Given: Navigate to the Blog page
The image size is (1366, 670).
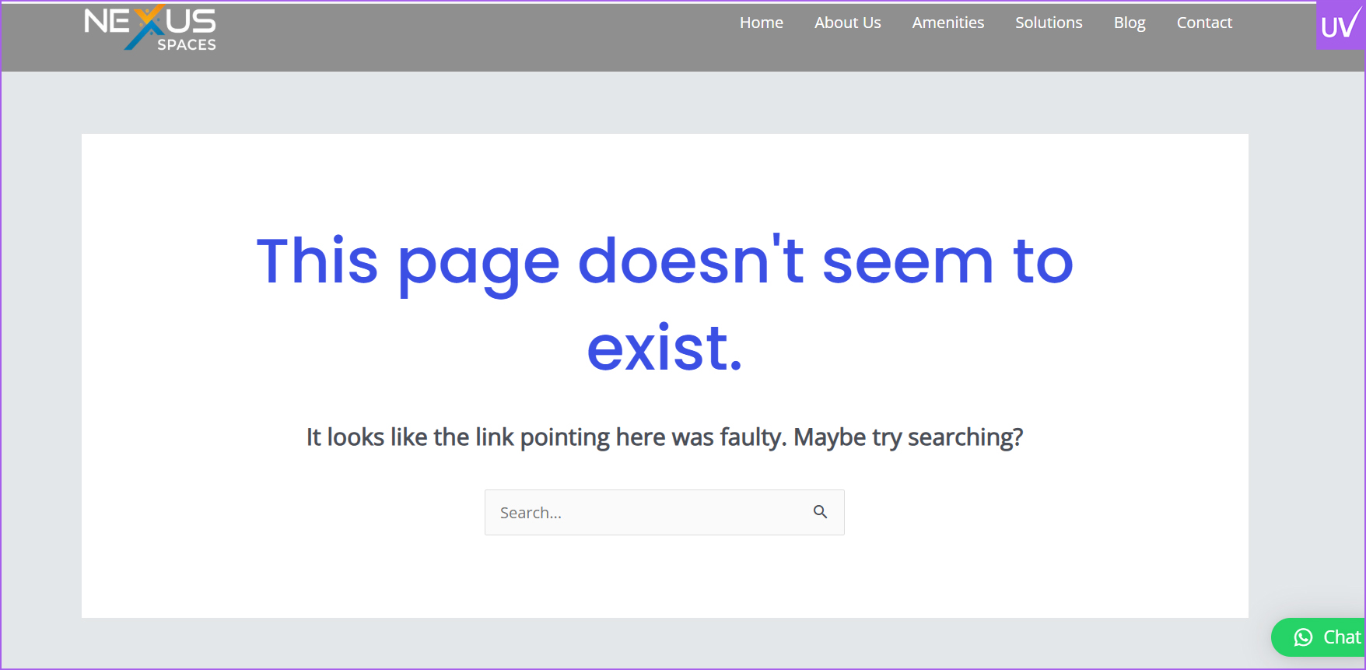Looking at the screenshot, I should coord(1129,23).
